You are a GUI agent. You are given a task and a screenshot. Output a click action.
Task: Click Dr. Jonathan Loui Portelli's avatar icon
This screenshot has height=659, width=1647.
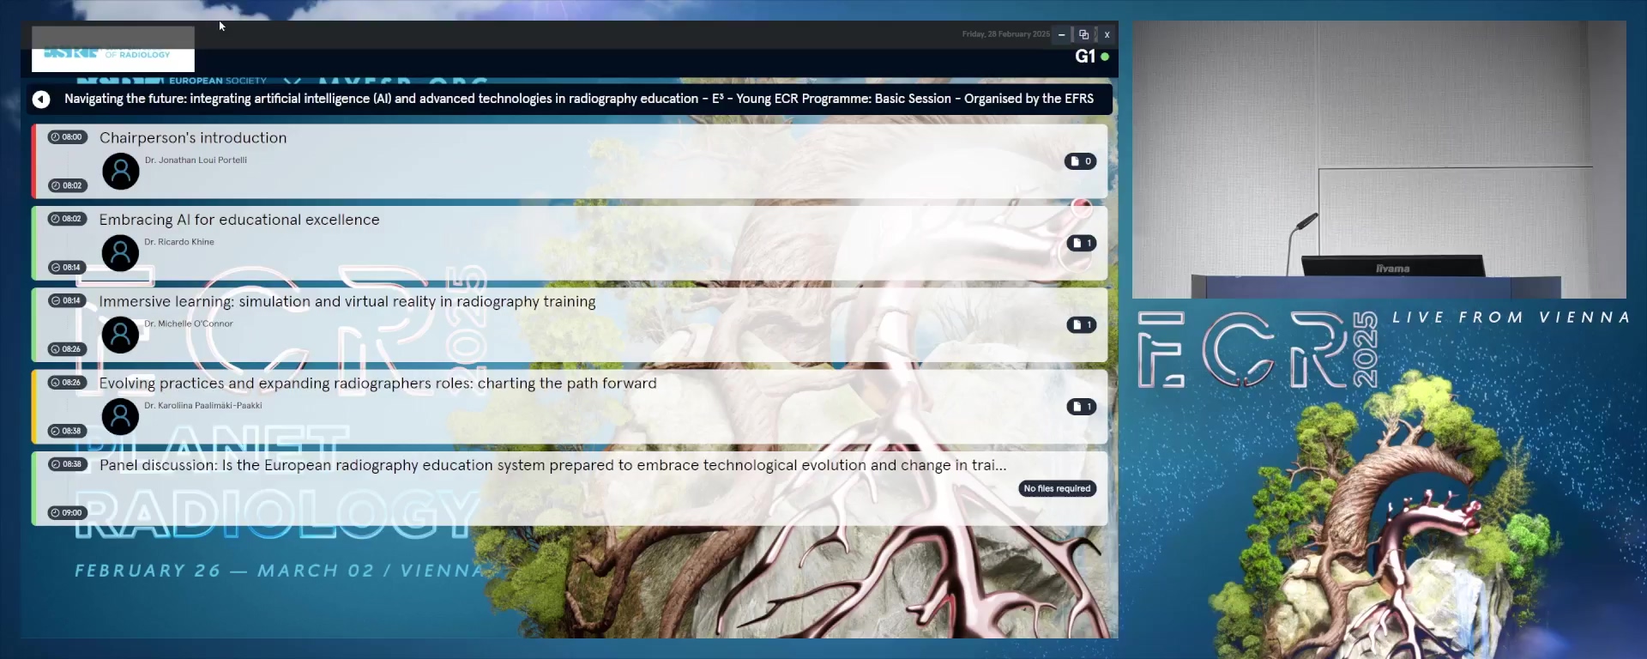(x=121, y=172)
